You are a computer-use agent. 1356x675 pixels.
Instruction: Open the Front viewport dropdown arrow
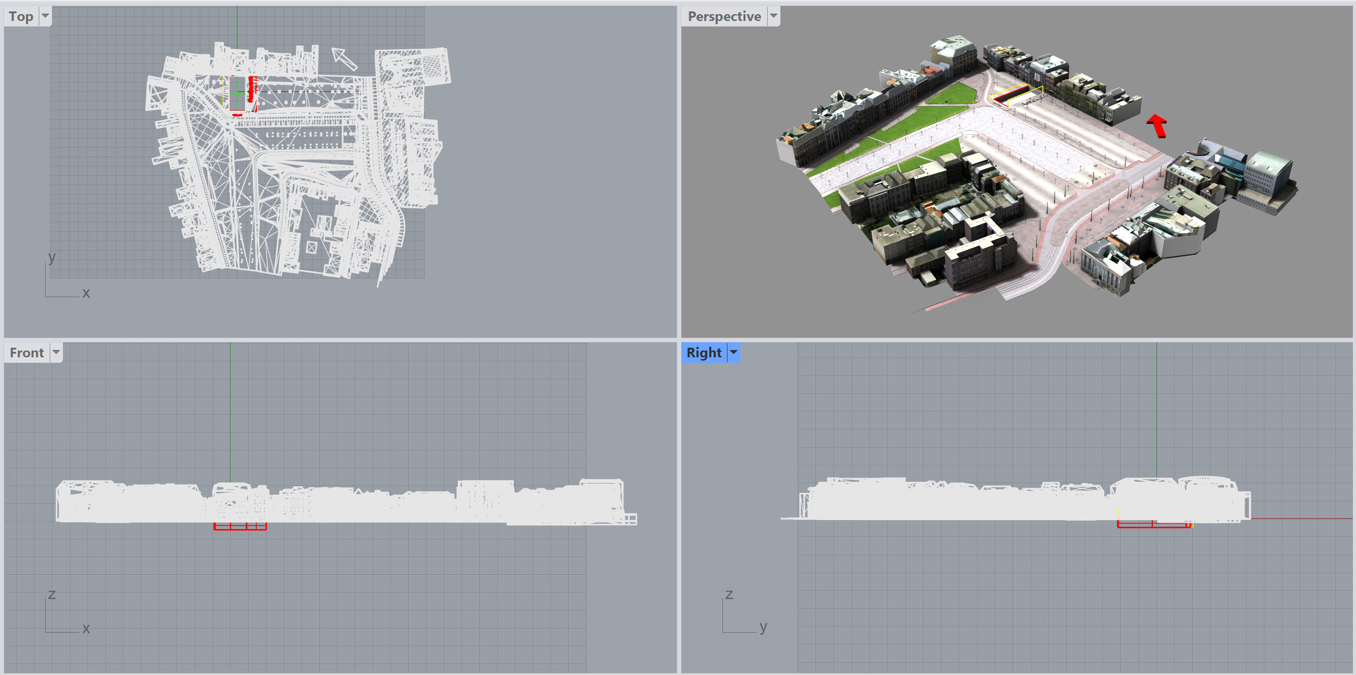pyautogui.click(x=56, y=352)
